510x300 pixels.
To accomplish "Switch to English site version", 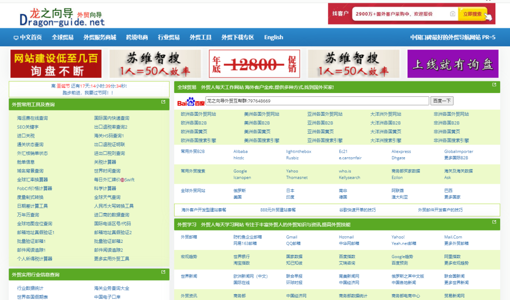I will tap(273, 37).
